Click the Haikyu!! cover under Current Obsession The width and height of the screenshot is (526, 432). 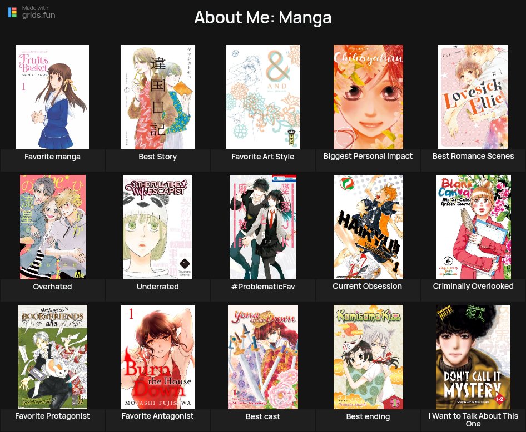tap(368, 227)
